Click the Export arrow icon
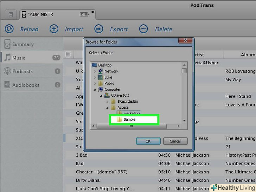Image resolution: width=256 pixels, height=192 pixels. 99,29
